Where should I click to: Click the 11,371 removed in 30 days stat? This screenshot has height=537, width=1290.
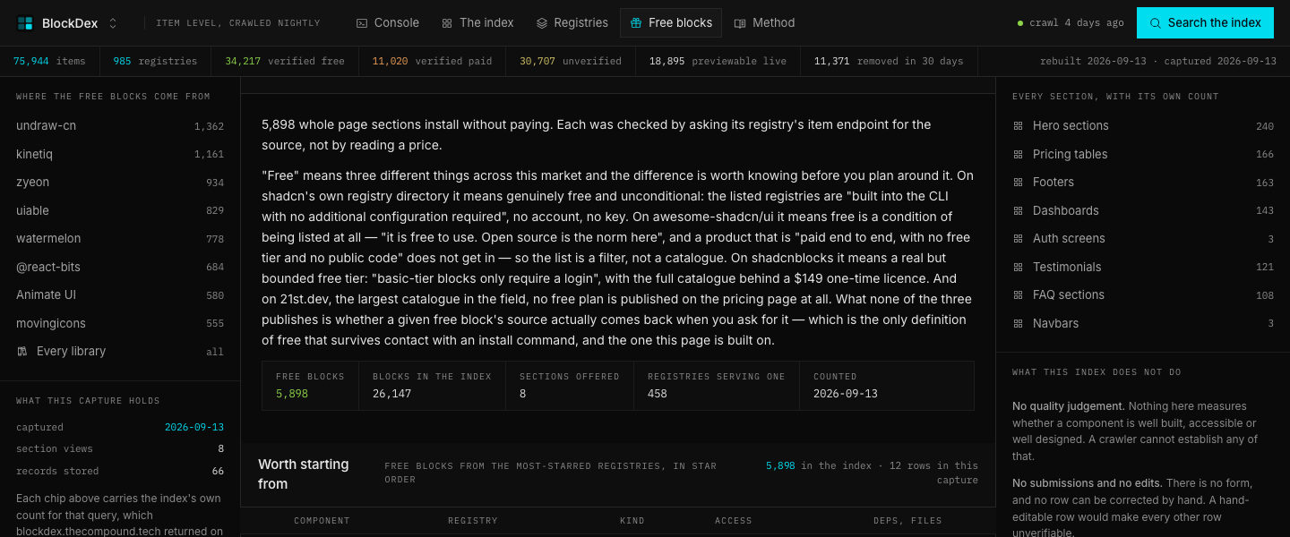[889, 61]
